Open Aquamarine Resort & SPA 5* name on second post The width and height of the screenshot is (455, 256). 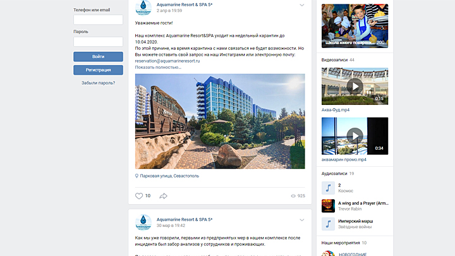[x=185, y=219]
